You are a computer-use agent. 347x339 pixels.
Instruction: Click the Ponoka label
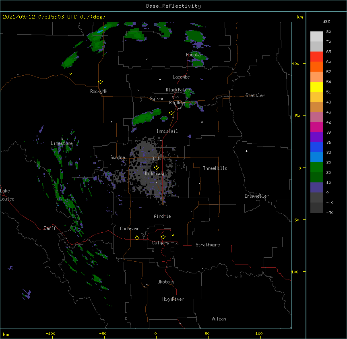click(x=193, y=55)
